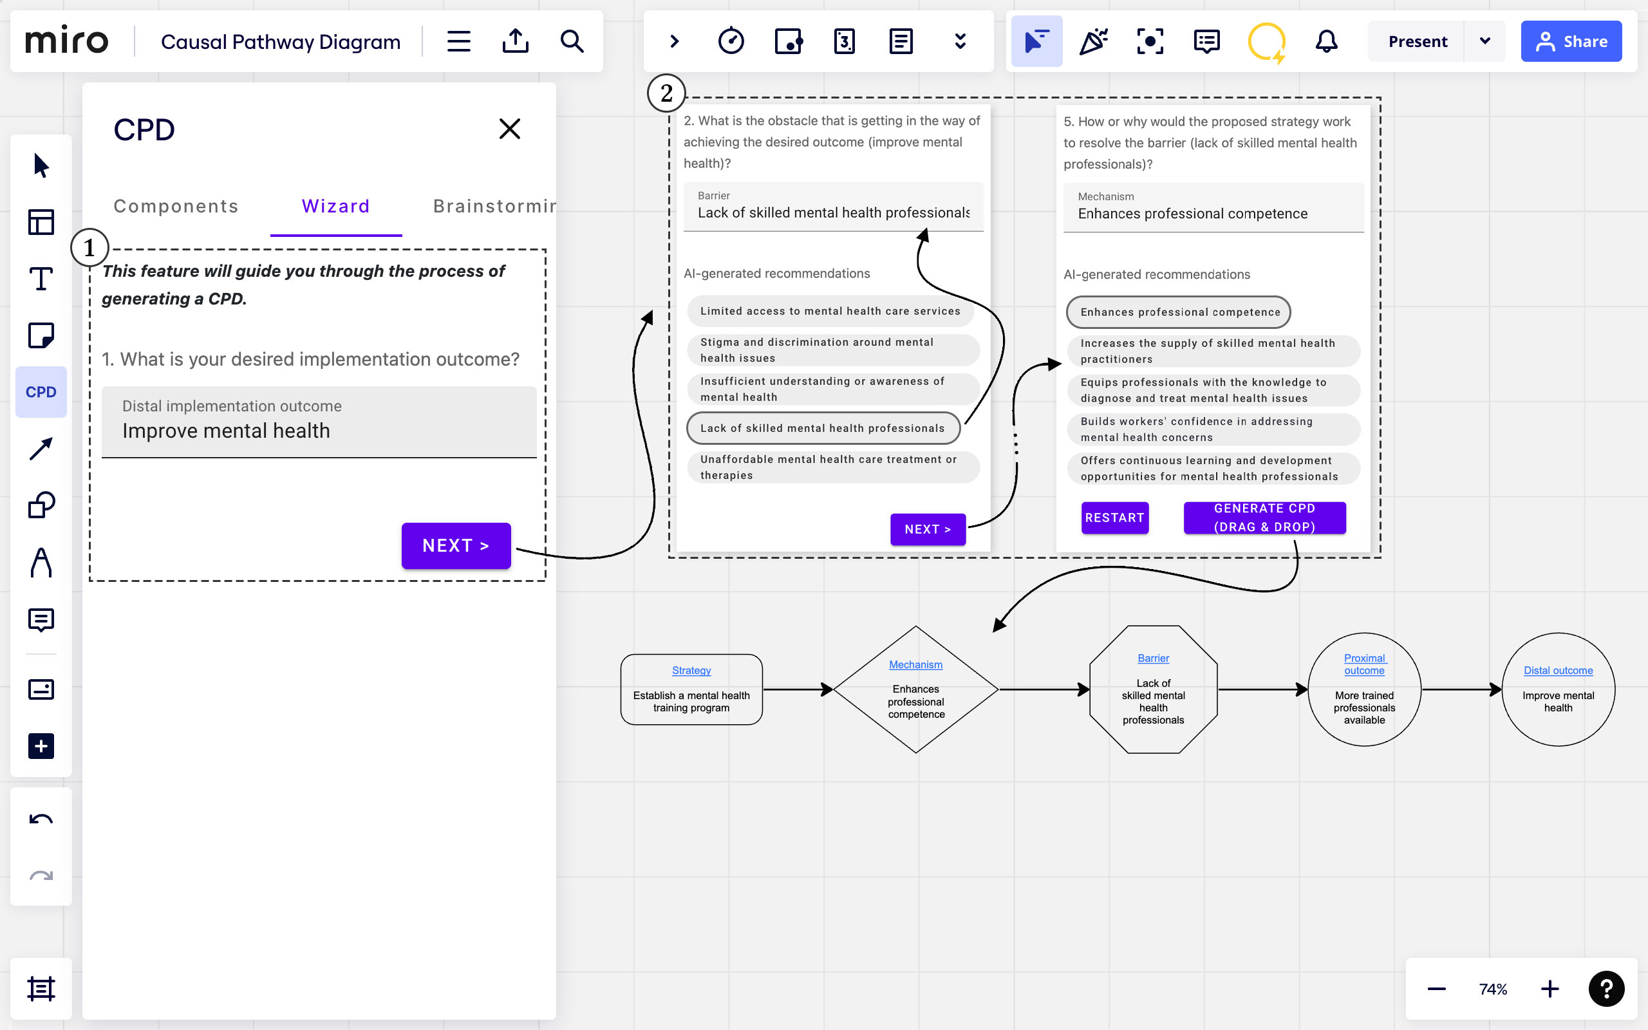Open the estimation card icon
This screenshot has width=1648, height=1030.
click(845, 42)
